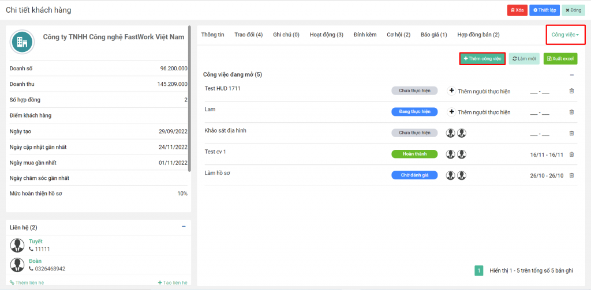Click the Thêm công việc button
Viewport: 591px width, 290px height.
pos(482,59)
